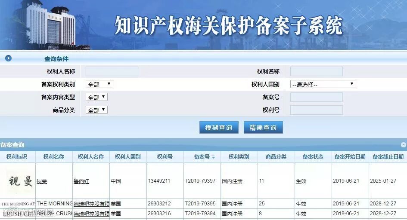Open the THE MORNING rights name link
Viewport: 407px width, 220px height.
(54, 204)
